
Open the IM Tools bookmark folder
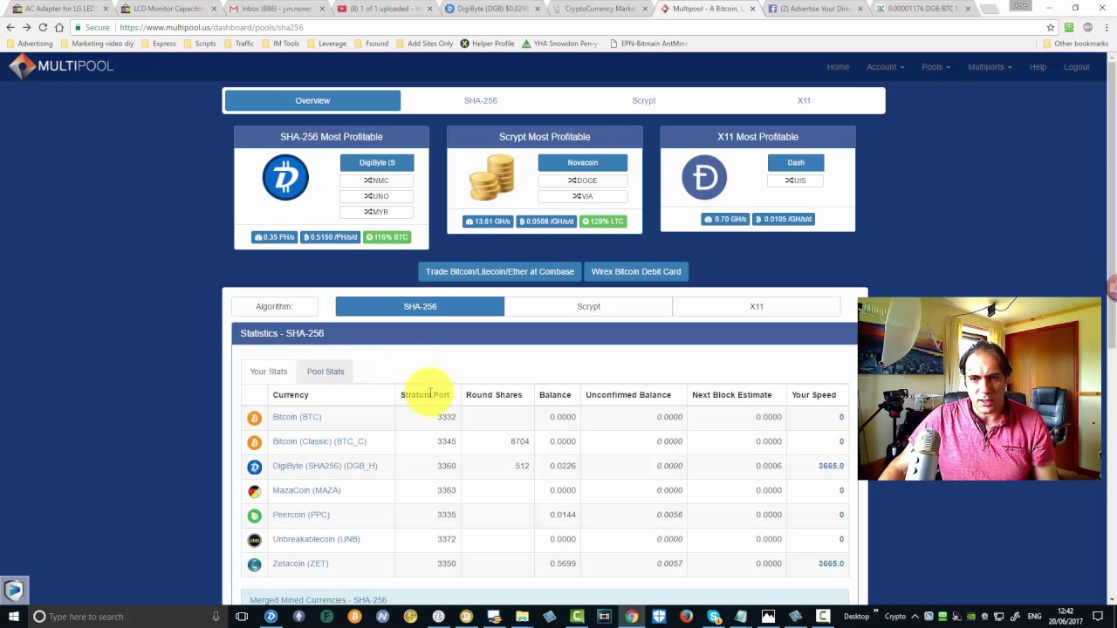pos(280,44)
